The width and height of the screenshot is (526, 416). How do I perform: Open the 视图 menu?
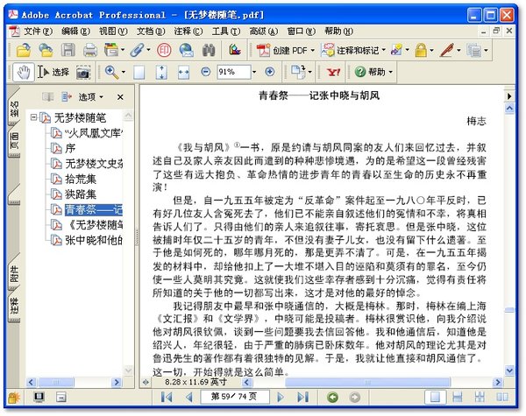point(113,32)
